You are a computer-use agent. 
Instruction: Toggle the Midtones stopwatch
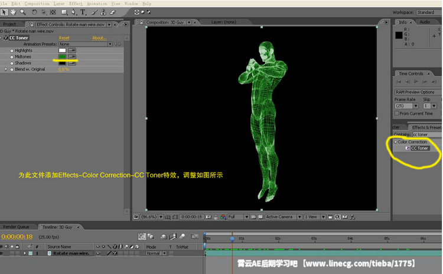[x=12, y=57]
